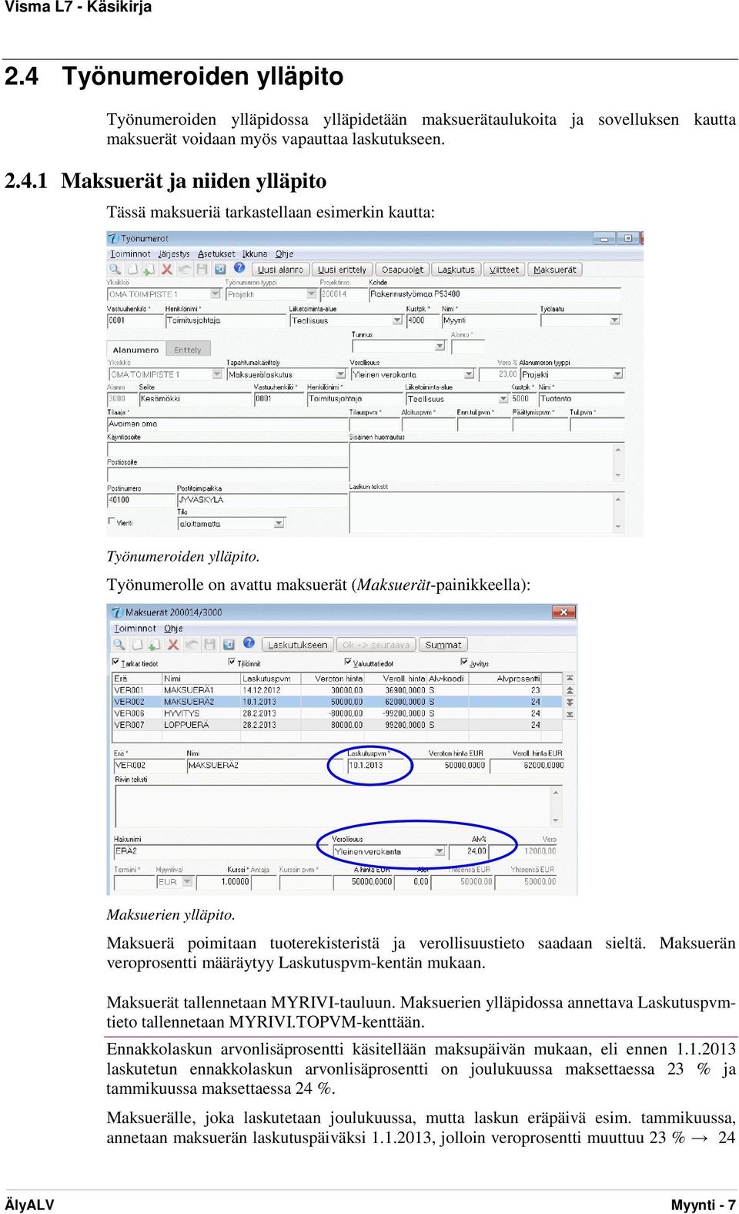Open Ohje menu in Maksuerät window
This screenshot has height=1214, width=739.
coord(173,629)
